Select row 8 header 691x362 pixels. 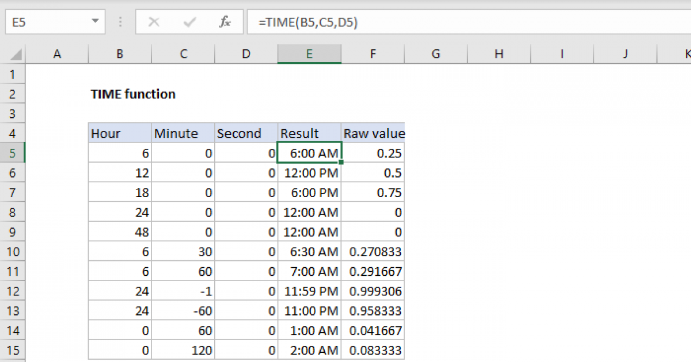click(13, 212)
